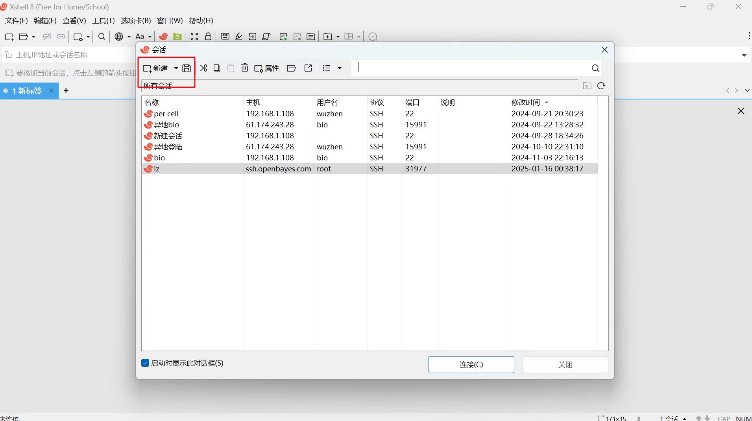Toggle 启动时显示此对话框 checkbox

click(145, 363)
